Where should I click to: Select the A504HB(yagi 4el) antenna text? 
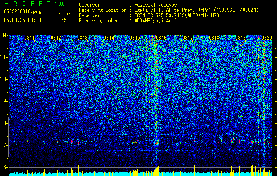155,21
